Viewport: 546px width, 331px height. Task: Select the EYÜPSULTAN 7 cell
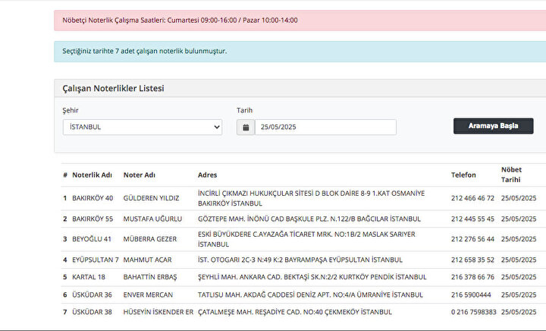(x=96, y=260)
